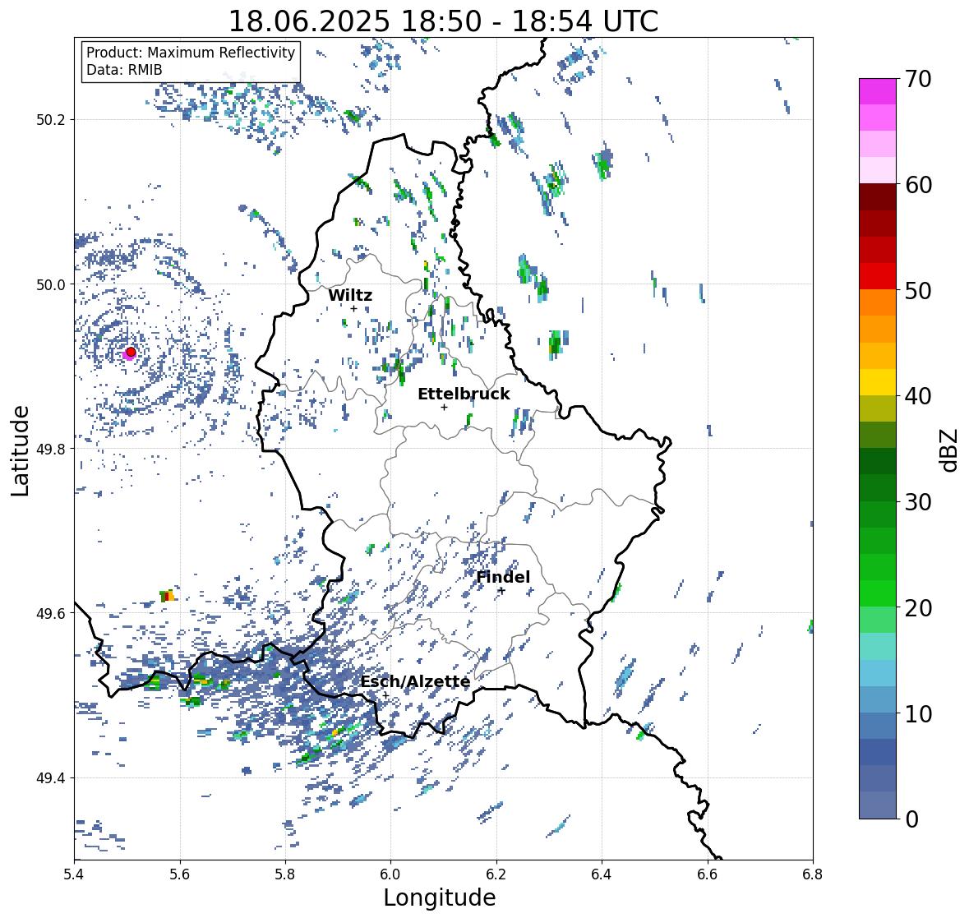
Task: Click the dBZ colorbar unit label
Action: point(950,450)
